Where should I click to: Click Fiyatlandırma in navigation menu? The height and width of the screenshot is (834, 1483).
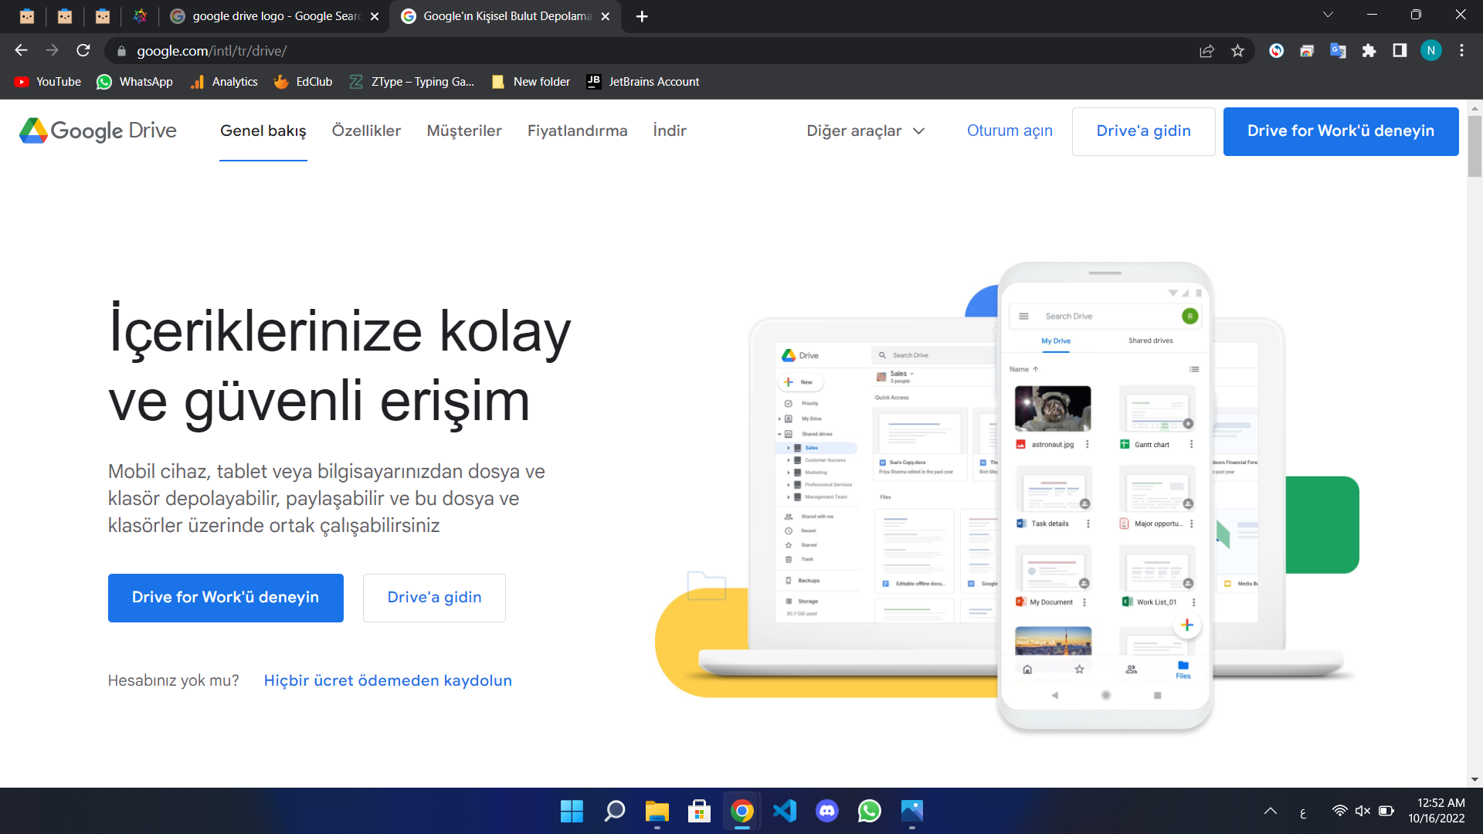point(577,131)
